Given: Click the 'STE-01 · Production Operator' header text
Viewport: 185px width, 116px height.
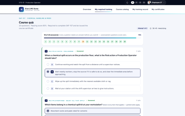Looking at the screenshot, I should pos(30,3).
